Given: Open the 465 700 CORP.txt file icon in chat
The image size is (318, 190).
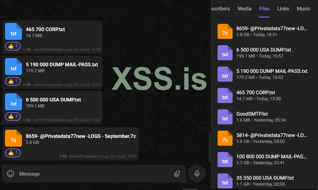Looking at the screenshot, I should coord(13,31).
